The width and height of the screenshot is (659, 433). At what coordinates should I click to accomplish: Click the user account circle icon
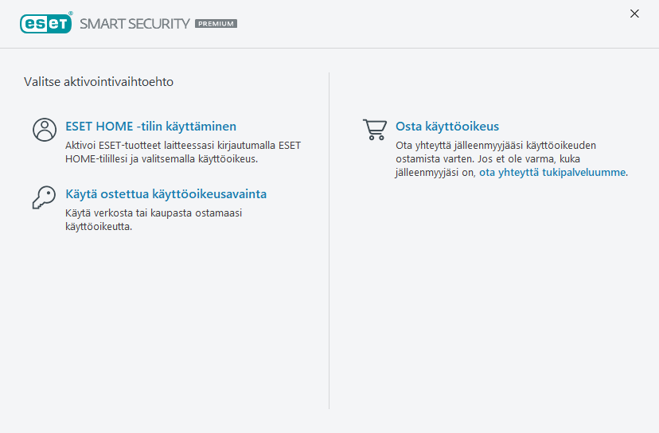(45, 130)
